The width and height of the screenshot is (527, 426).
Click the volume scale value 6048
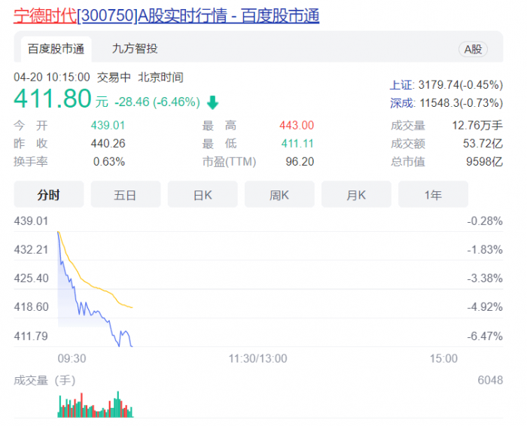(490, 380)
